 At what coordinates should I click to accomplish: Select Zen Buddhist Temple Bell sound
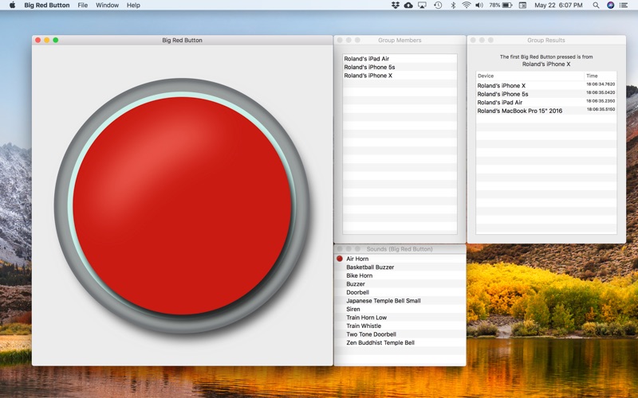pyautogui.click(x=400, y=343)
